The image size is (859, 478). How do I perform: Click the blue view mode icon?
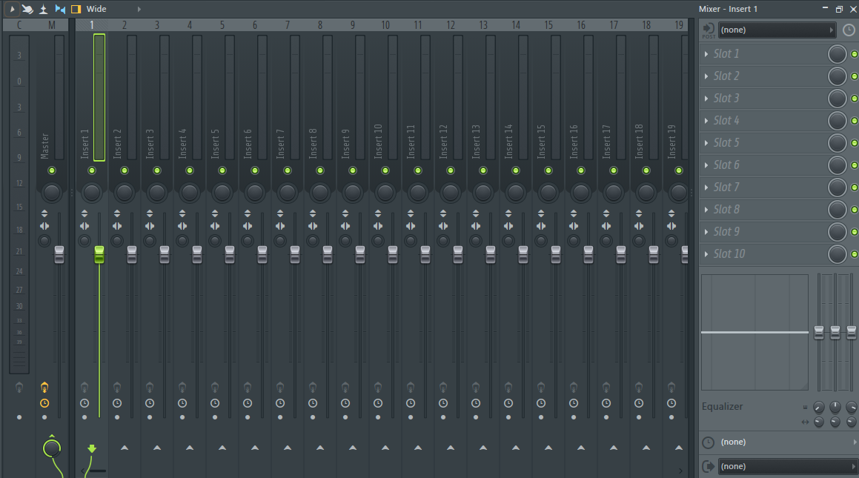pos(60,9)
